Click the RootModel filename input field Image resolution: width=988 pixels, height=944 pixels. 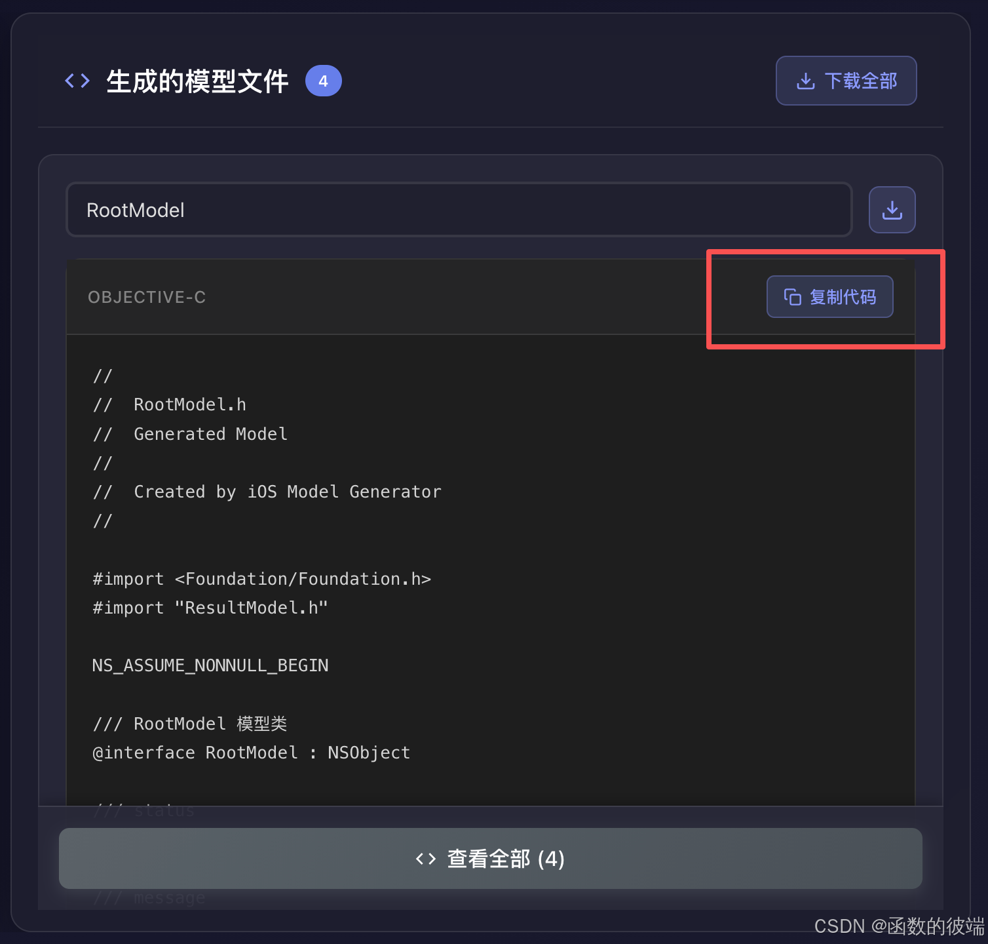(x=459, y=209)
